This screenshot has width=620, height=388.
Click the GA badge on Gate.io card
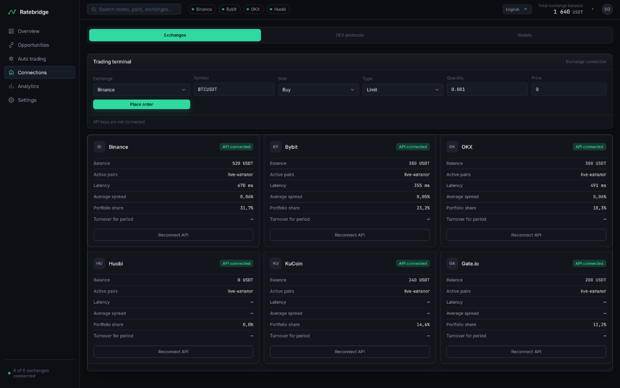[x=452, y=263]
